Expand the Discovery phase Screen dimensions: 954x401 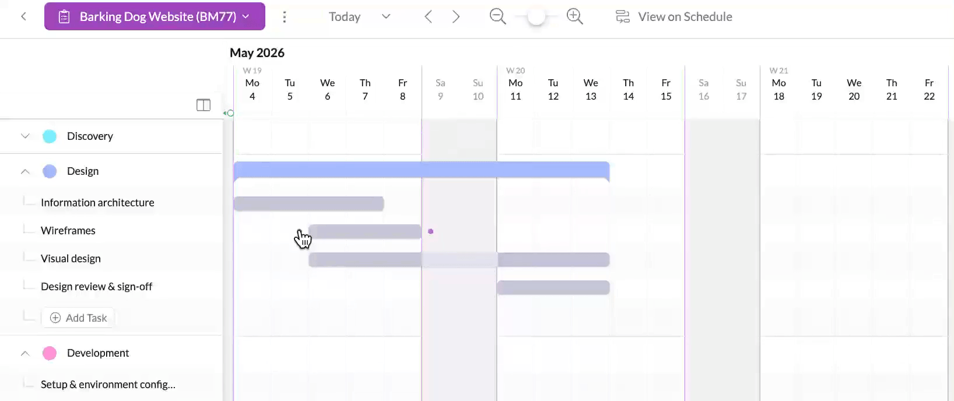(x=25, y=136)
